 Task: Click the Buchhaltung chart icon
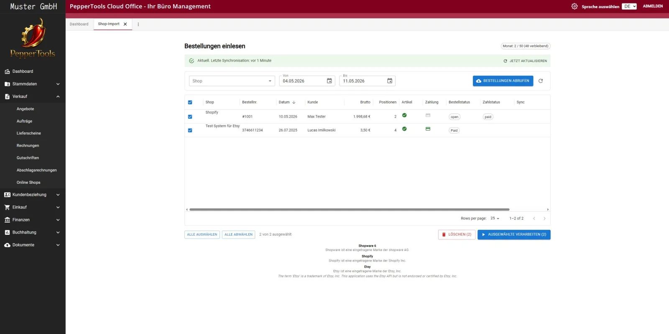click(x=7, y=232)
